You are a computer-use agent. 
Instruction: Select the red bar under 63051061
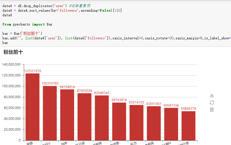pyautogui.click(x=154, y=123)
